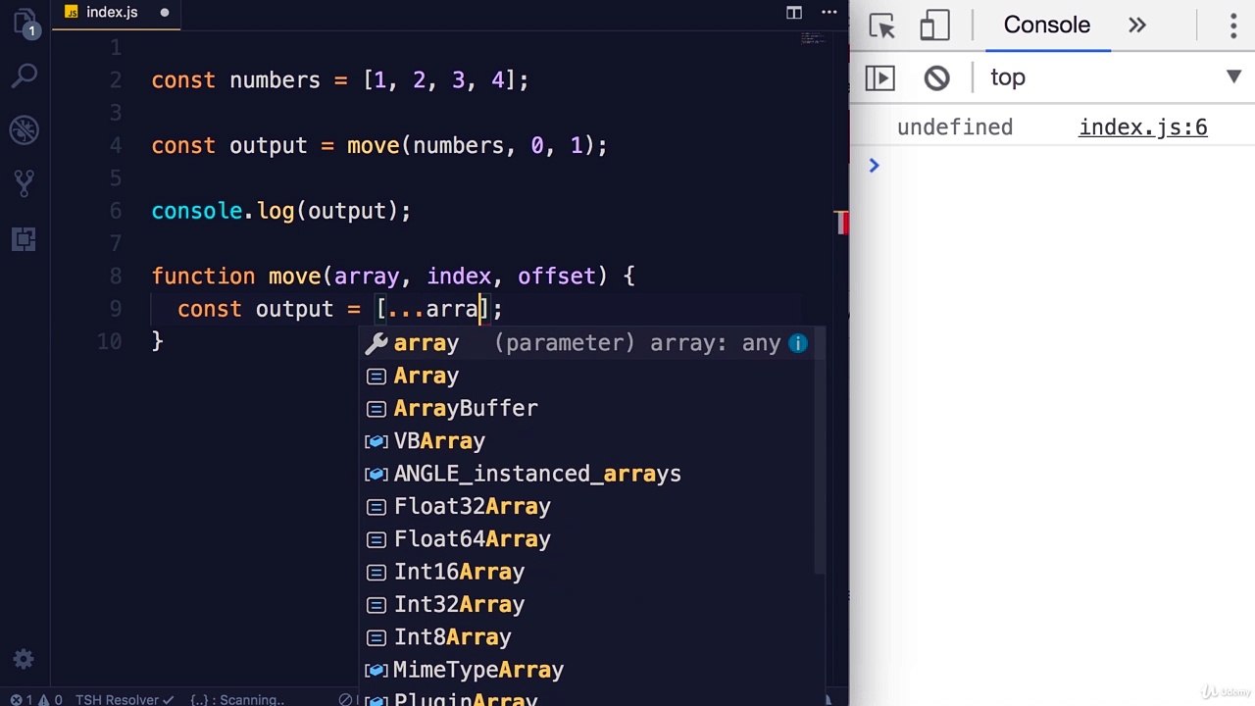Pick the 'Int32Array' suggestion
Screen dimensions: 1255x706
[x=585, y=604]
